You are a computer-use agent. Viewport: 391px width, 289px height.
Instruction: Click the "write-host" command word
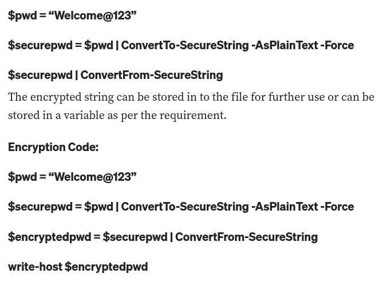point(35,267)
